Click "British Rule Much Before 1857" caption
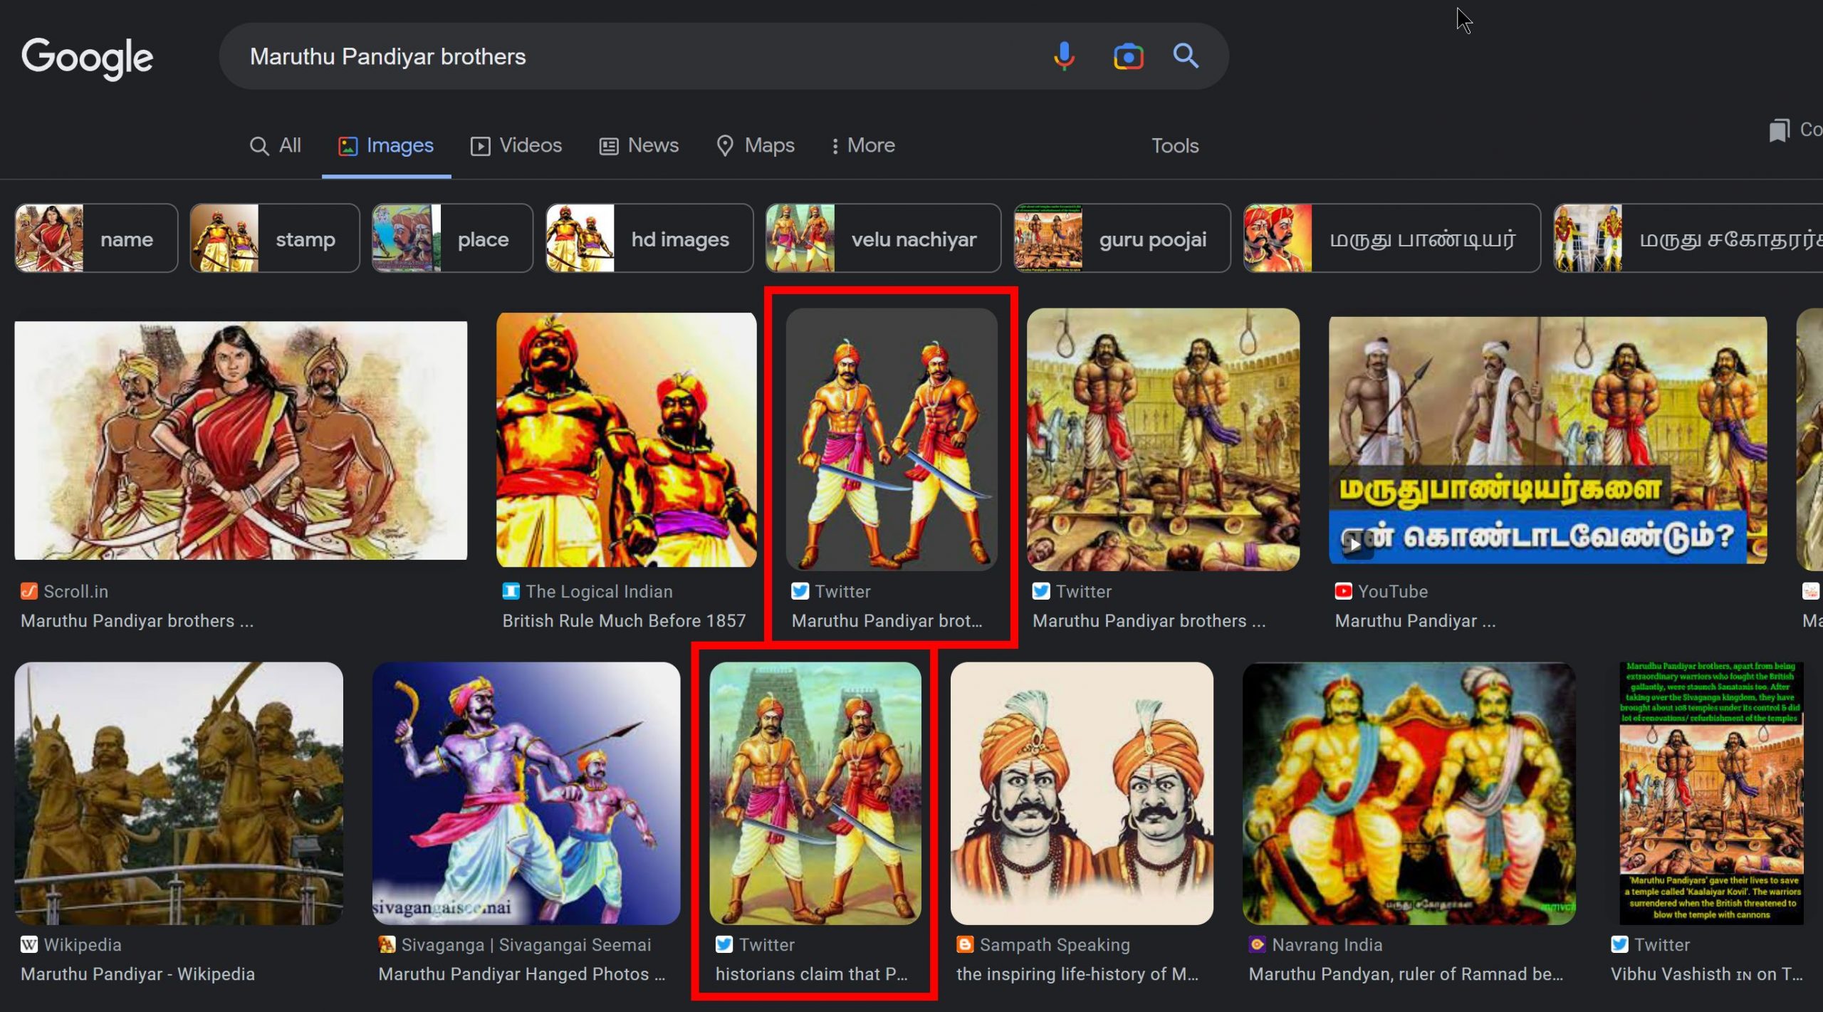 pyautogui.click(x=624, y=621)
